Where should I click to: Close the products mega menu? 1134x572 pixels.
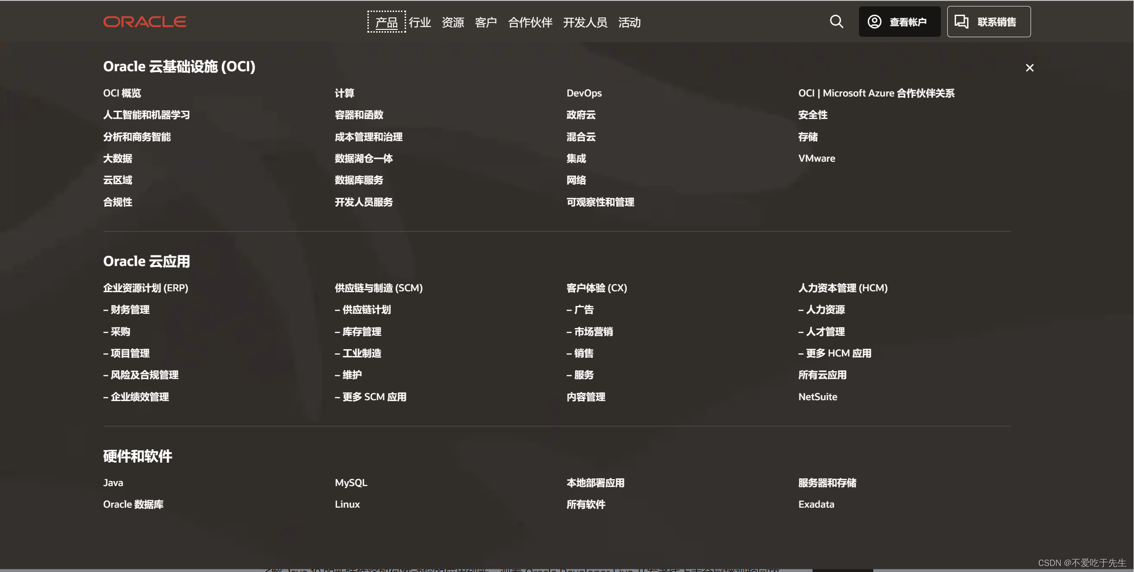1029,68
